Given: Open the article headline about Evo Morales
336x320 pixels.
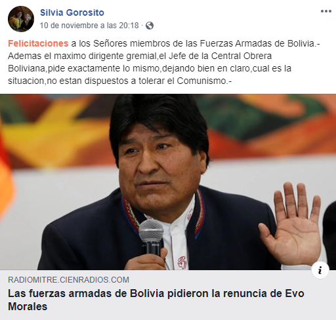Looking at the screenshot, I should (x=156, y=300).
